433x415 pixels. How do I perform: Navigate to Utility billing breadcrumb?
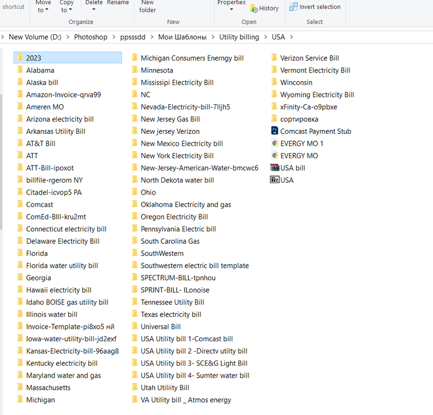click(239, 37)
